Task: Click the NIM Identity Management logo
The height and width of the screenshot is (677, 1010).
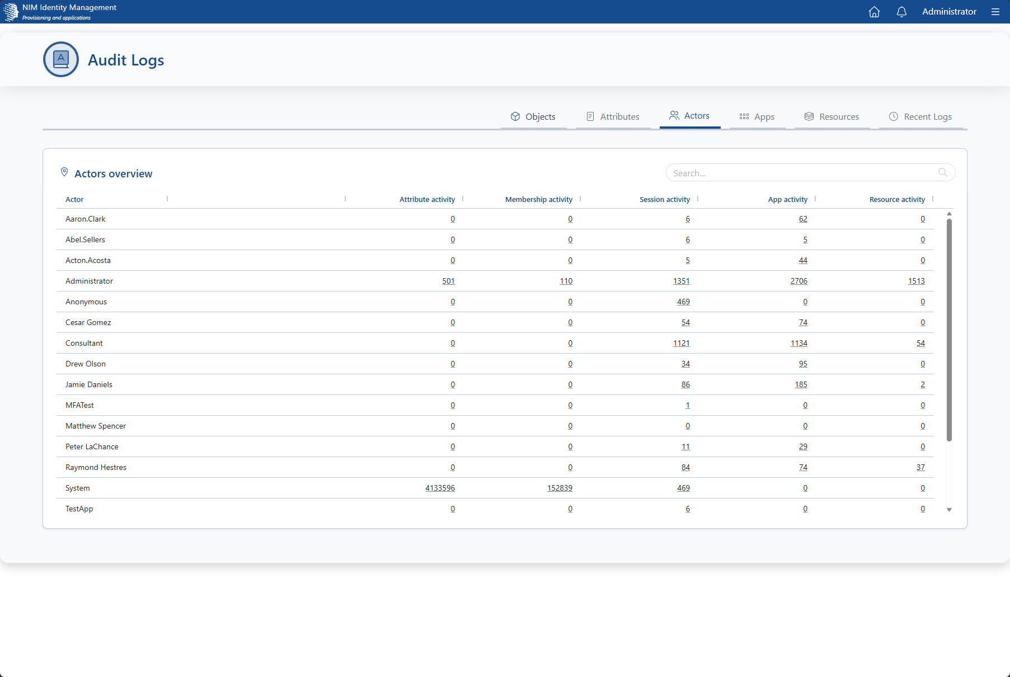Action: click(x=11, y=12)
